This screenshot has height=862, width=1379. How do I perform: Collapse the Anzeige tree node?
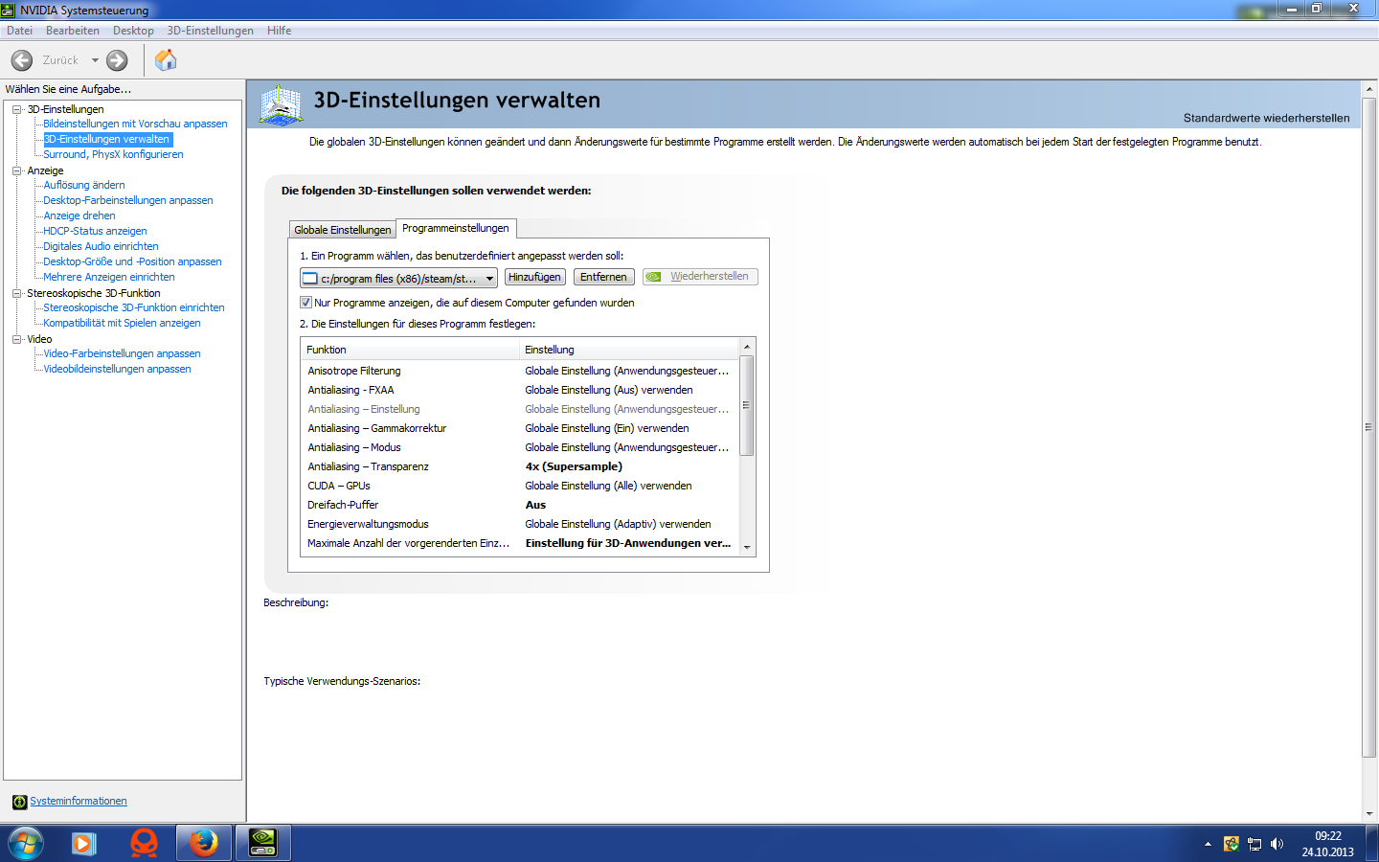tap(16, 170)
